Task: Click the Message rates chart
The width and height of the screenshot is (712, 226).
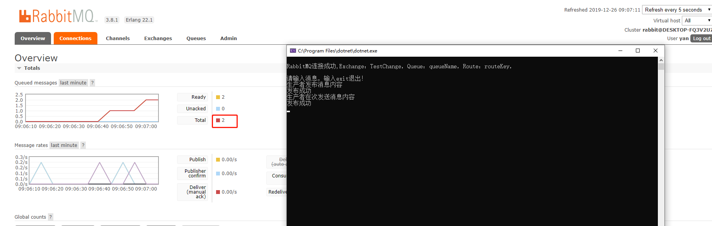Action: pos(94,170)
